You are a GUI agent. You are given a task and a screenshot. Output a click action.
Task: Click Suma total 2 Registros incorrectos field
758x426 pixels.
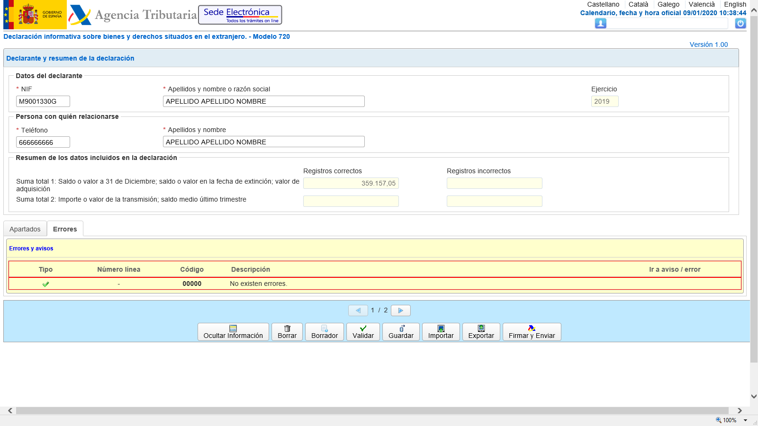tap(495, 201)
